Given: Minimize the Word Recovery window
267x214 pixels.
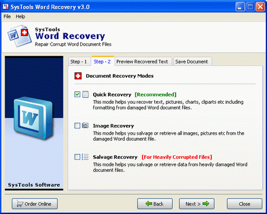Looking at the screenshot, I should [x=240, y=7].
